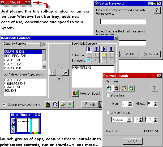The height and width of the screenshot is (147, 163).
Task: Click the down arrow in the directional pad
Action: (59, 79)
